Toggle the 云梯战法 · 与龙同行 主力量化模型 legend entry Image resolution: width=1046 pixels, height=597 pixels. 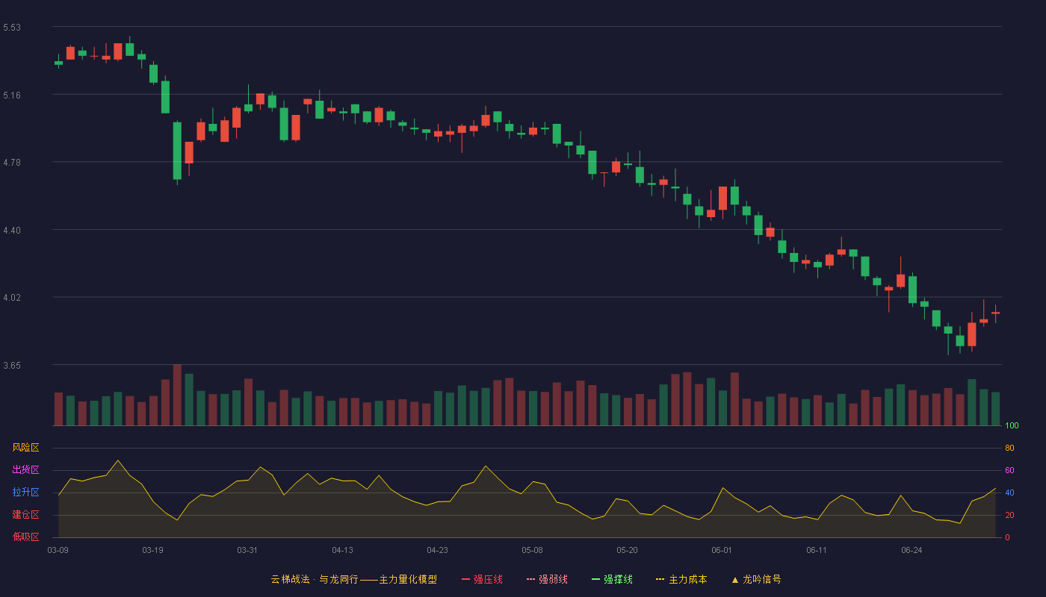pos(353,579)
